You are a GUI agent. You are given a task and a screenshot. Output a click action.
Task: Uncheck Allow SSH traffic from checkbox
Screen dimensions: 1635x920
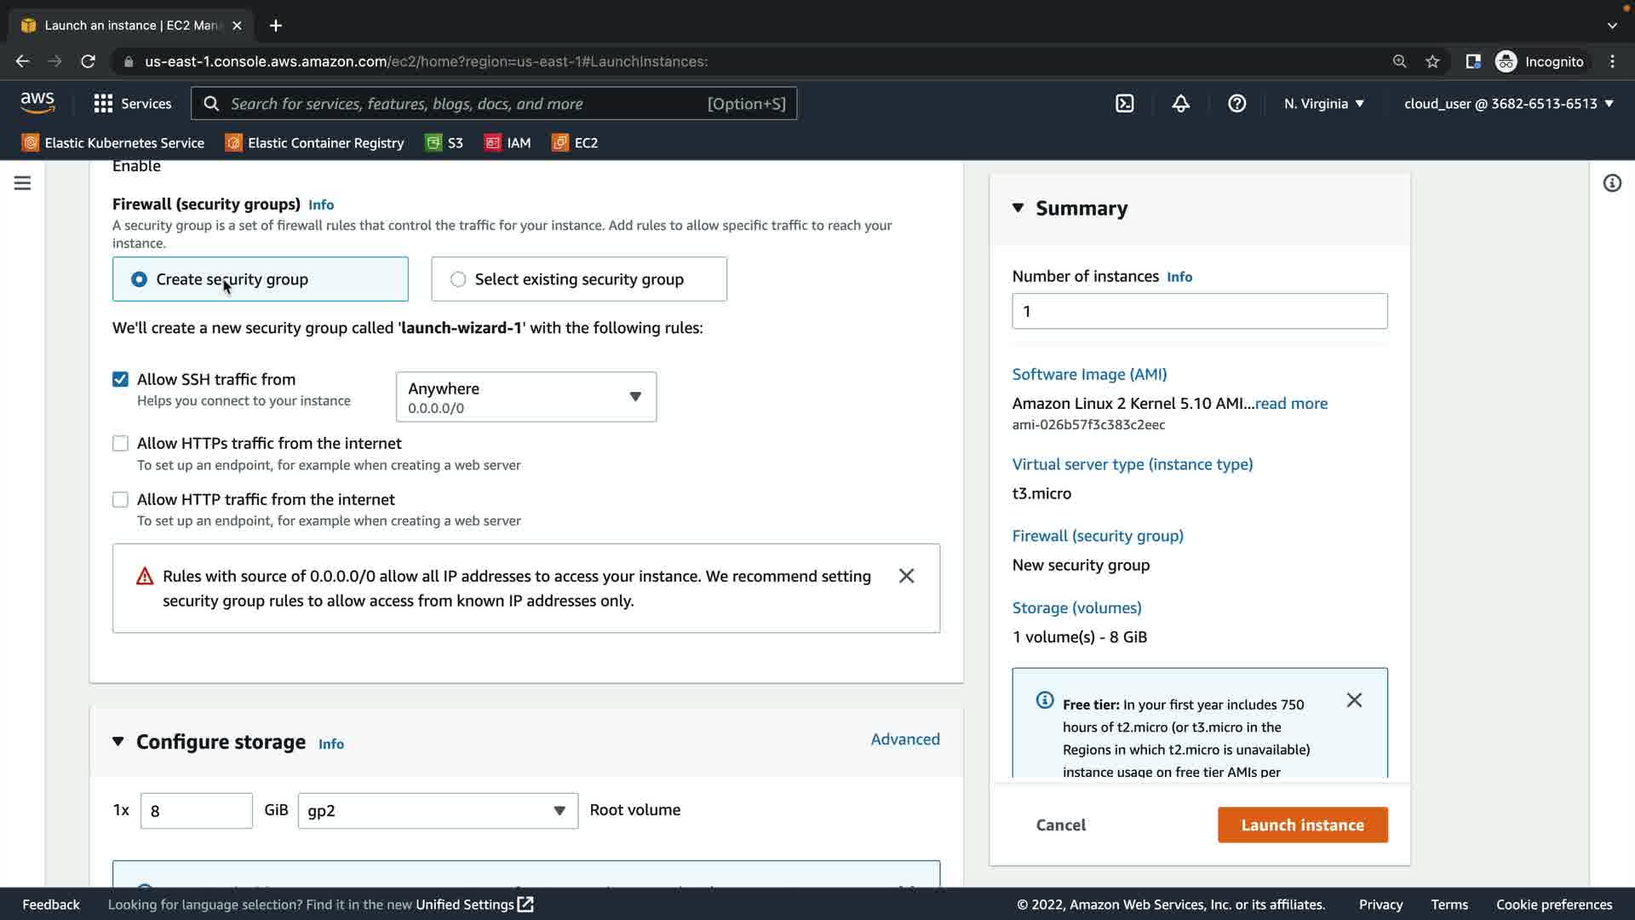click(120, 380)
